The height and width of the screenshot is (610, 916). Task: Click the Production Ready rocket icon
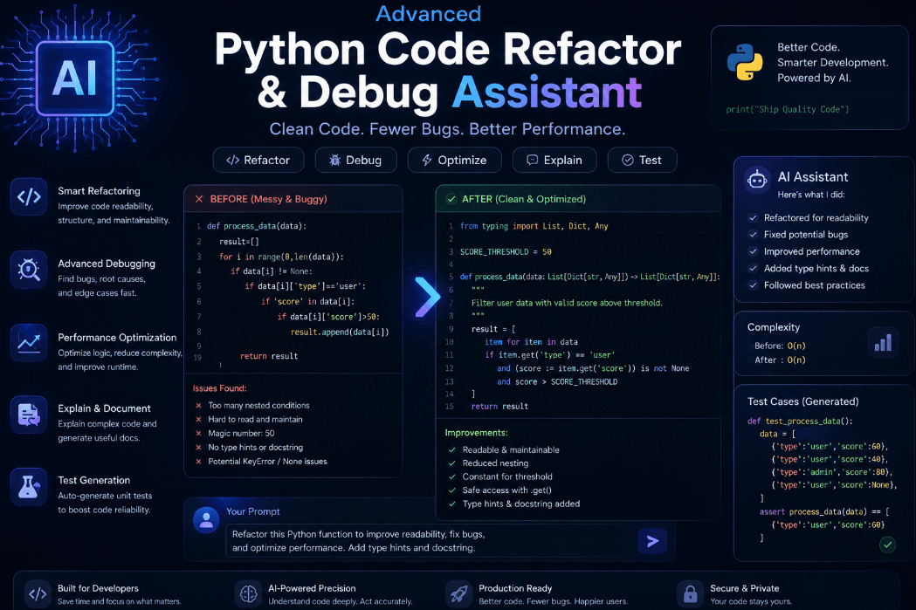pos(458,594)
